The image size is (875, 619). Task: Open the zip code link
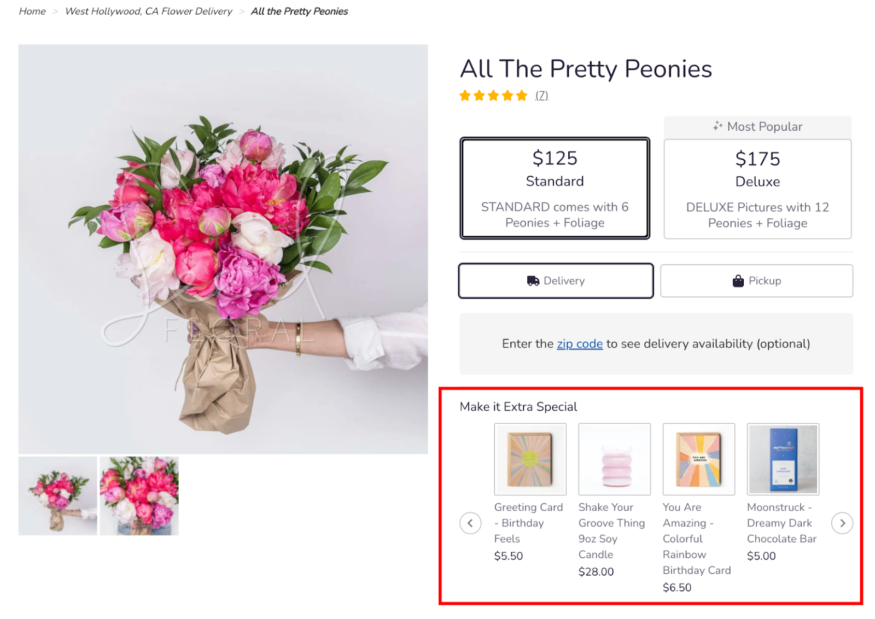point(580,344)
